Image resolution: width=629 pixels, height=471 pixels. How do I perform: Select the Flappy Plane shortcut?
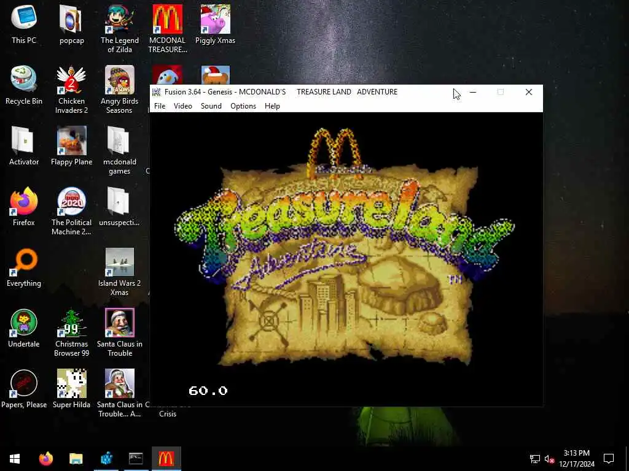tap(71, 146)
